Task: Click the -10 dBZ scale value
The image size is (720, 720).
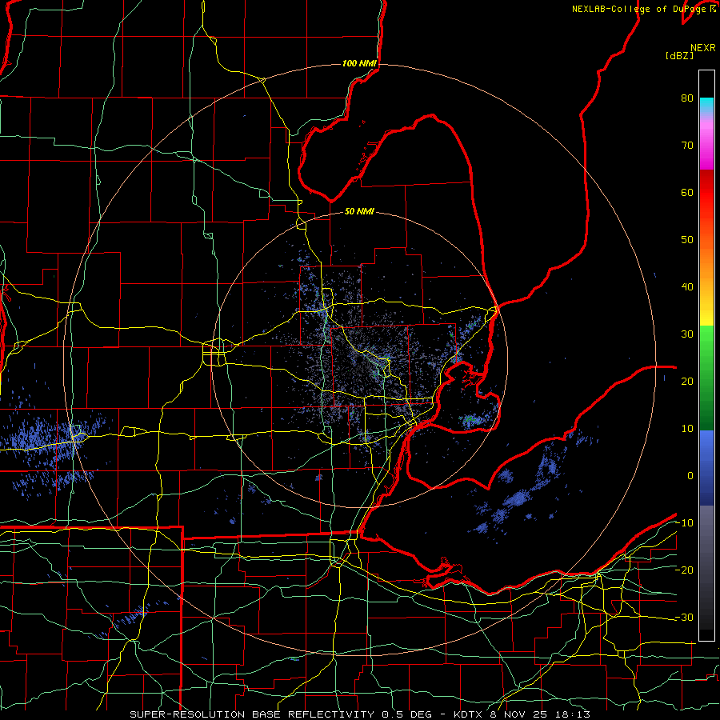Action: [x=684, y=523]
